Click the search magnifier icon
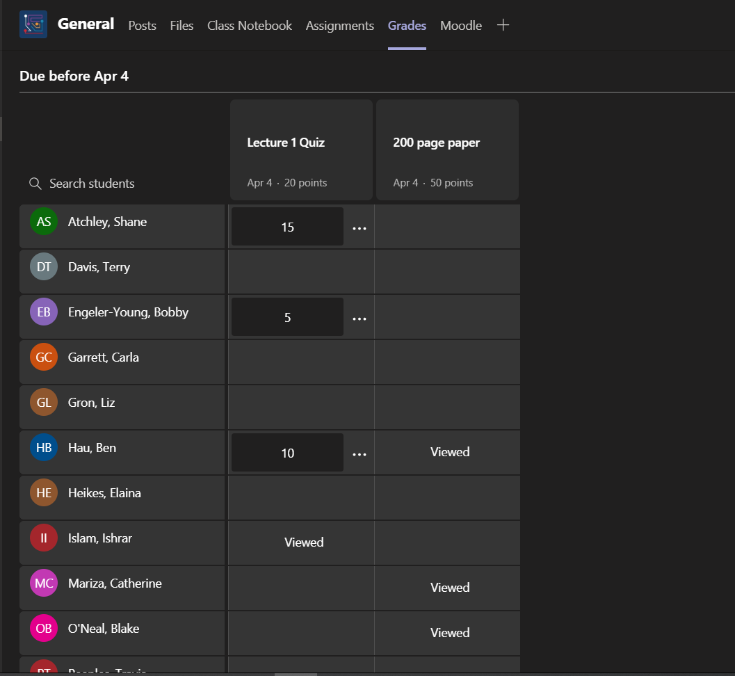 click(x=35, y=184)
